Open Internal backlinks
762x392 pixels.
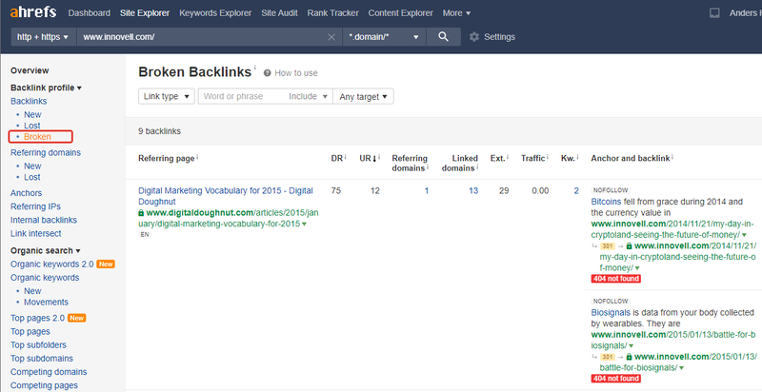[x=44, y=220]
